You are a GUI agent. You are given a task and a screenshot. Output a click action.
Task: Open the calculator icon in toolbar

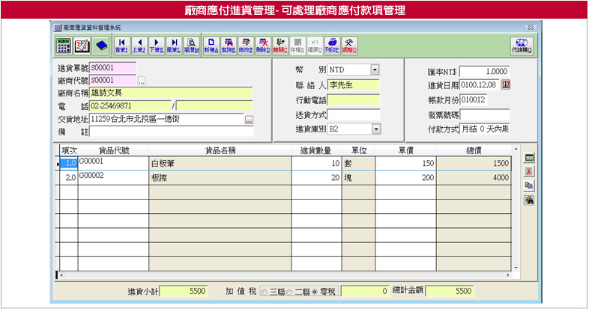point(64,45)
